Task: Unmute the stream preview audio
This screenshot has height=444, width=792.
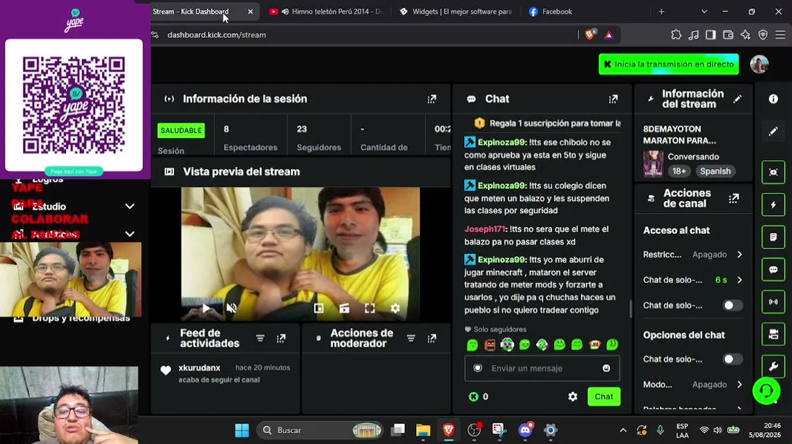Action: tap(231, 308)
